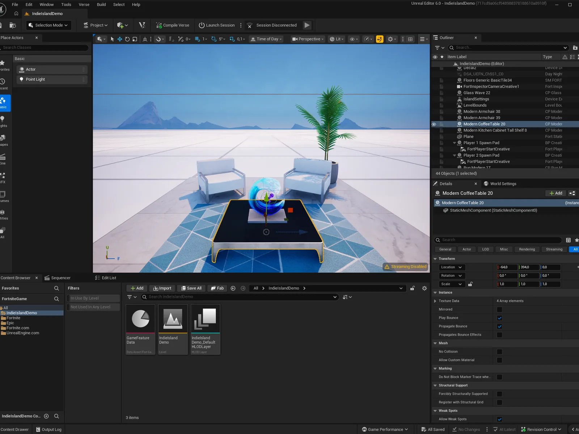Collapse Player 1 Spawn Pad tree node
579x434 pixels.
455,143
